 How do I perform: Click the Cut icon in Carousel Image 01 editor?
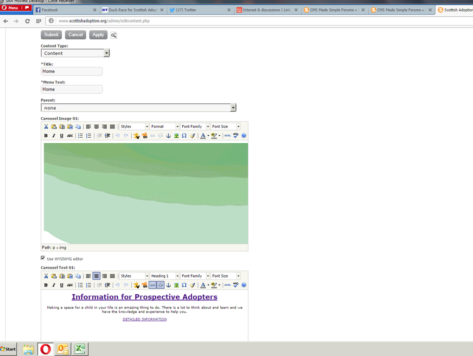46,127
